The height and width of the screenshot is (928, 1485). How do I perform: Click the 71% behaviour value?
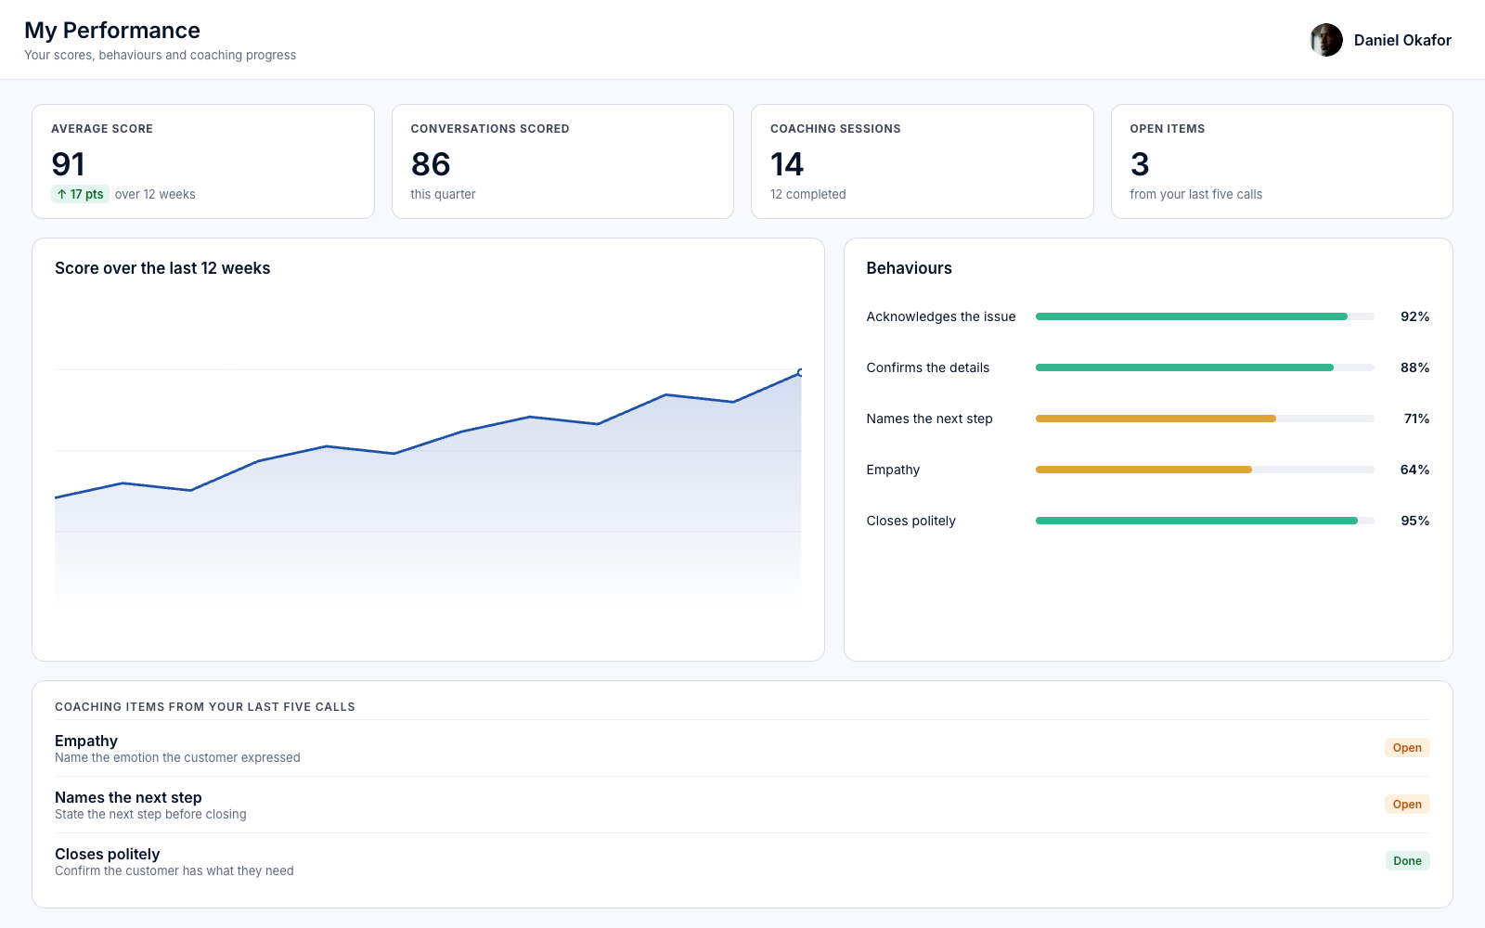pos(1417,419)
